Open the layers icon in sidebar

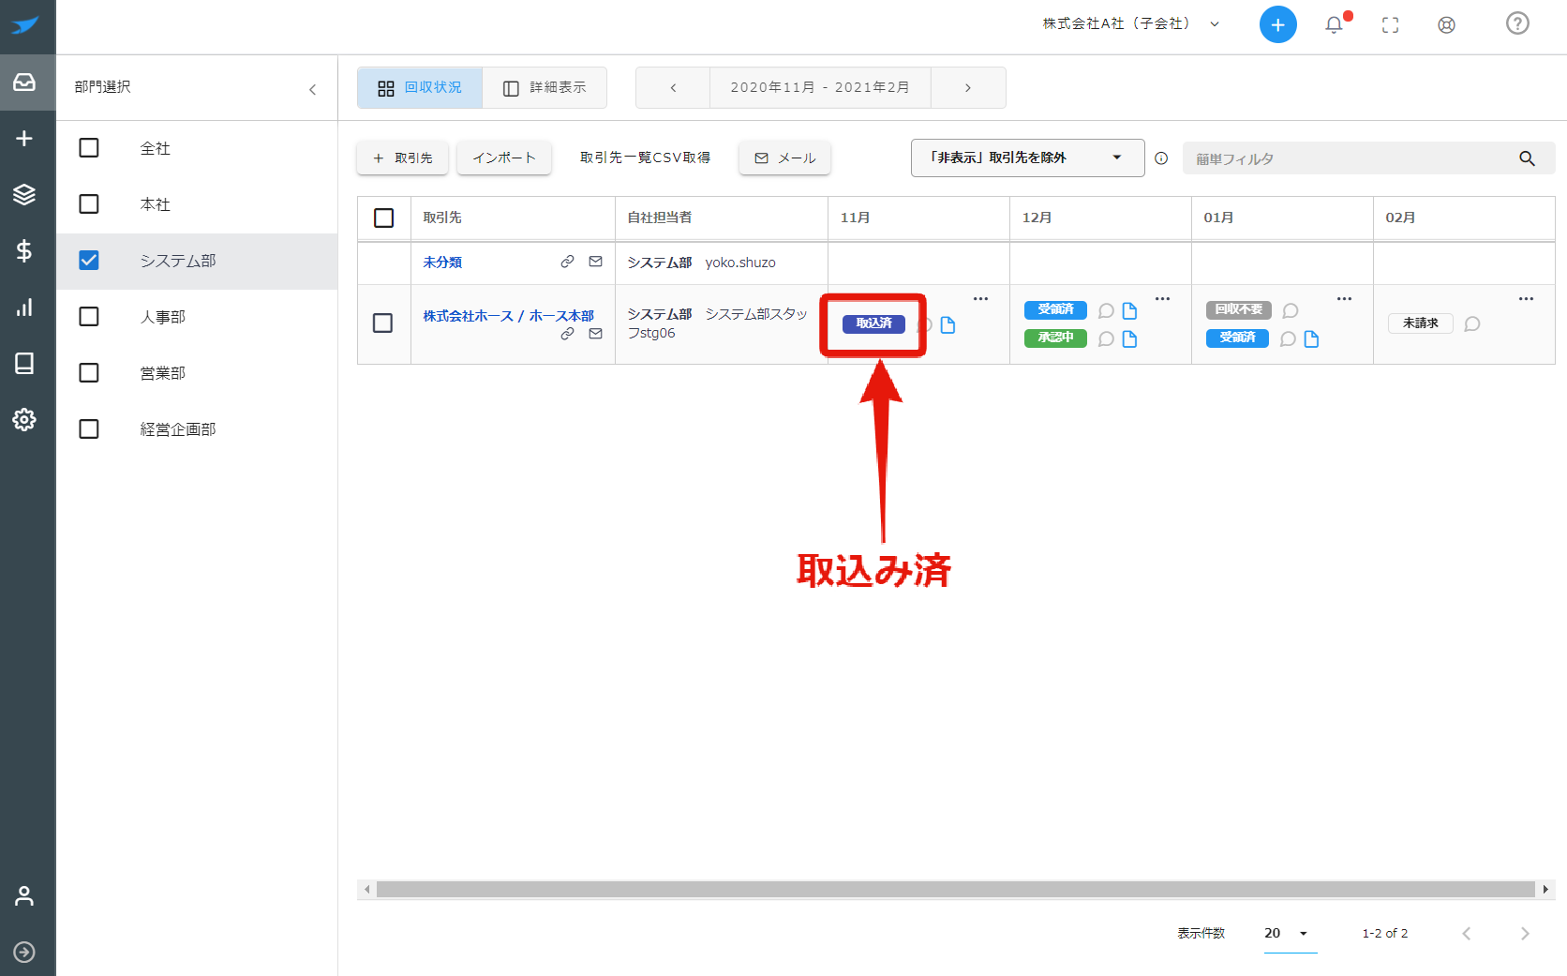(24, 194)
